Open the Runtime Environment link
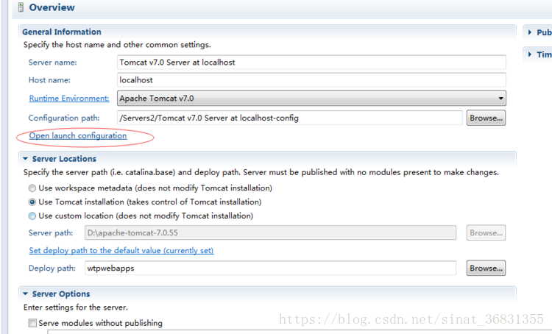Screen dimensions: 552x334 pos(69,98)
